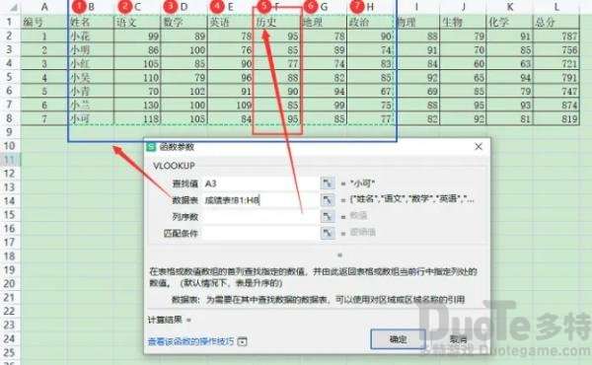Click range selector icon beside 查找值 field

(328, 183)
